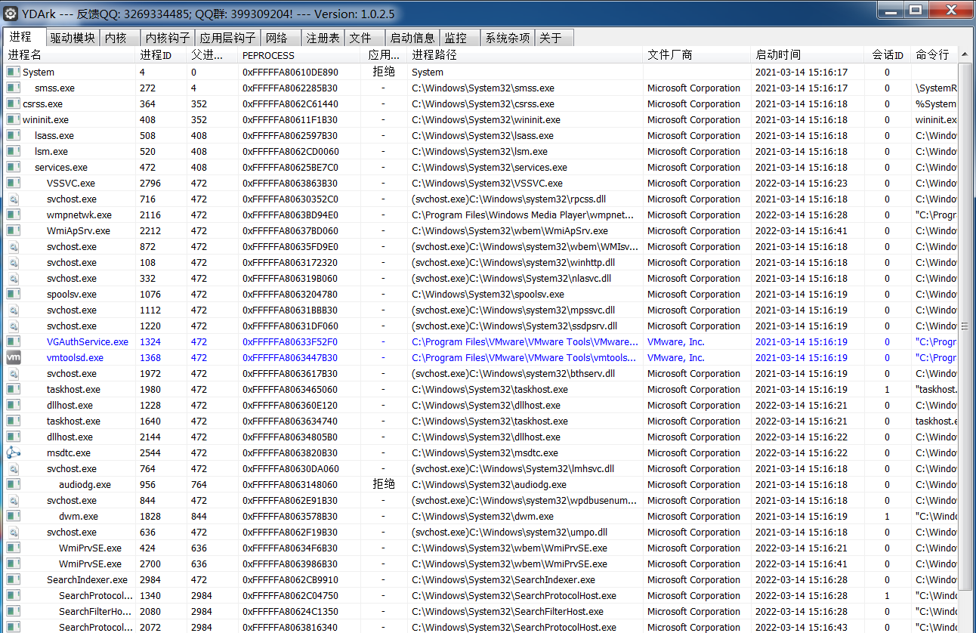976x633 pixels.
Task: Click the SearchIndexer.exe row icon
Action: (x=13, y=580)
